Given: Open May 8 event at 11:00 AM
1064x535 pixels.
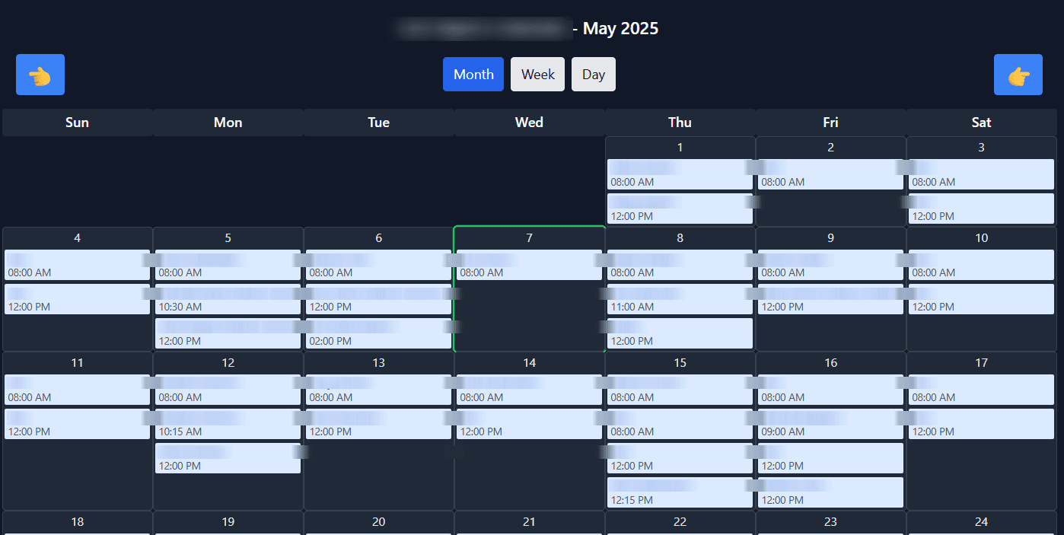Looking at the screenshot, I should 680,299.
